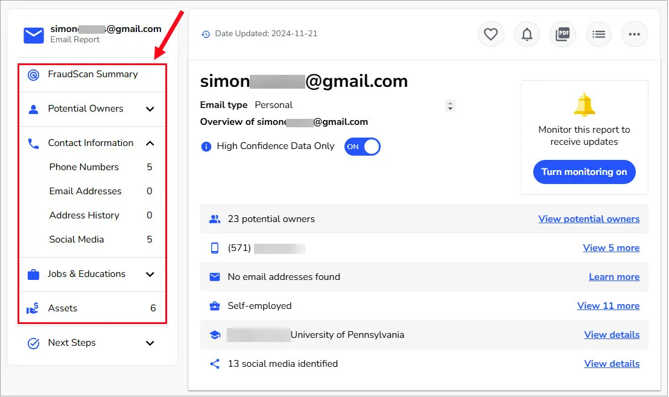Click the notification bell icon
669x397 pixels.
(x=527, y=34)
